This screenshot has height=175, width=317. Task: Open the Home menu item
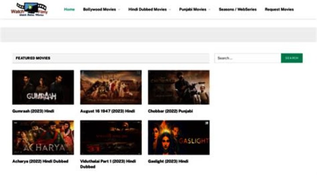point(70,9)
